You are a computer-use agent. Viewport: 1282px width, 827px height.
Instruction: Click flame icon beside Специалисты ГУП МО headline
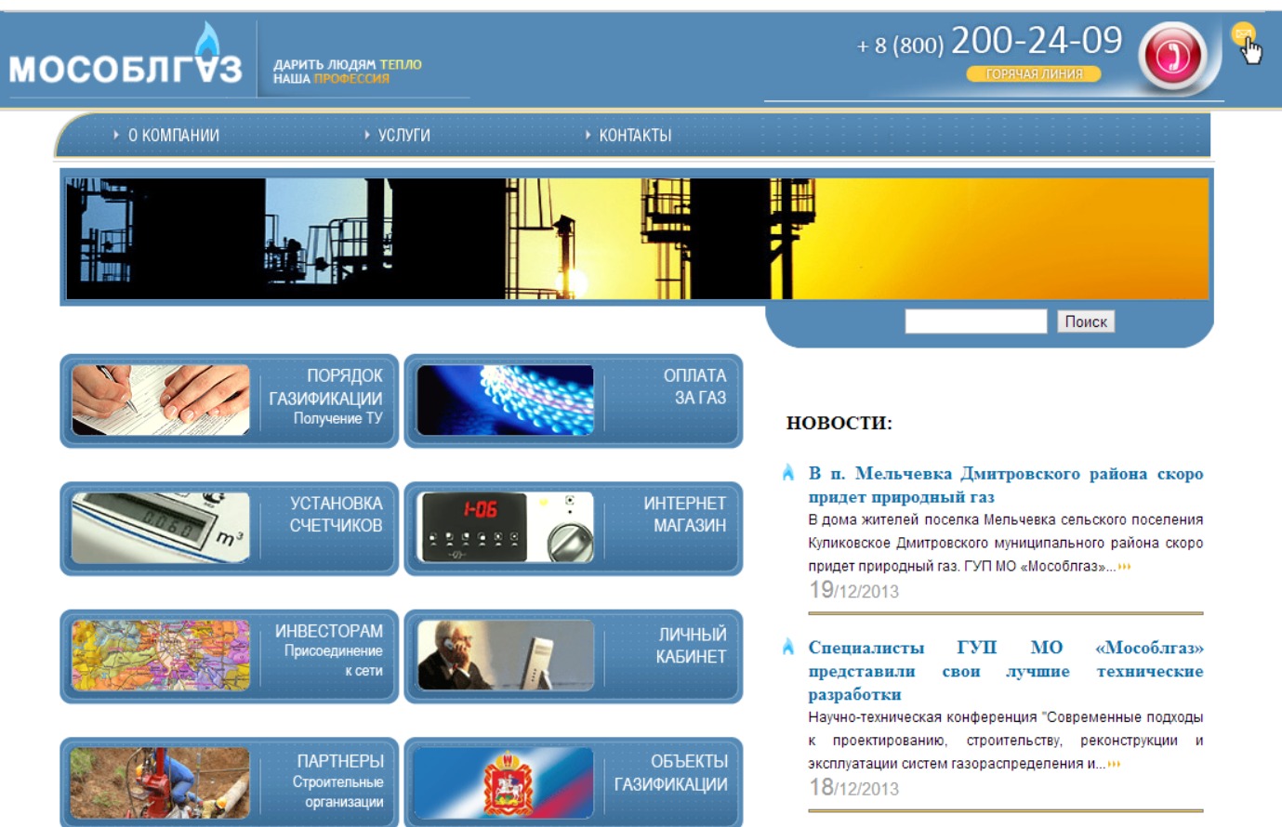[x=788, y=647]
